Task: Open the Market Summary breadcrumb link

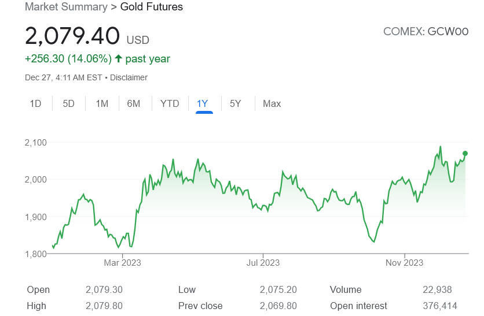Action: pyautogui.click(x=66, y=7)
